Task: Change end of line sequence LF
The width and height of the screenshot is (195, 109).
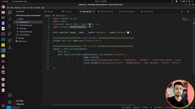Action: (x=151, y=107)
